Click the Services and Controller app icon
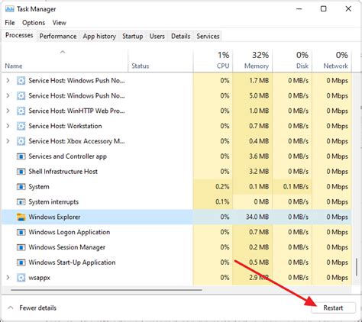This screenshot has height=322, width=362. point(21,156)
